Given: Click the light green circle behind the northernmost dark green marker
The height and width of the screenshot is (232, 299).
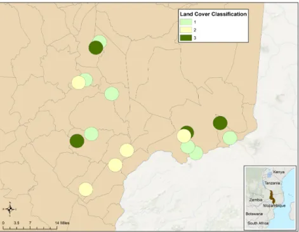Looking at the screenshot, I should (x=102, y=40).
